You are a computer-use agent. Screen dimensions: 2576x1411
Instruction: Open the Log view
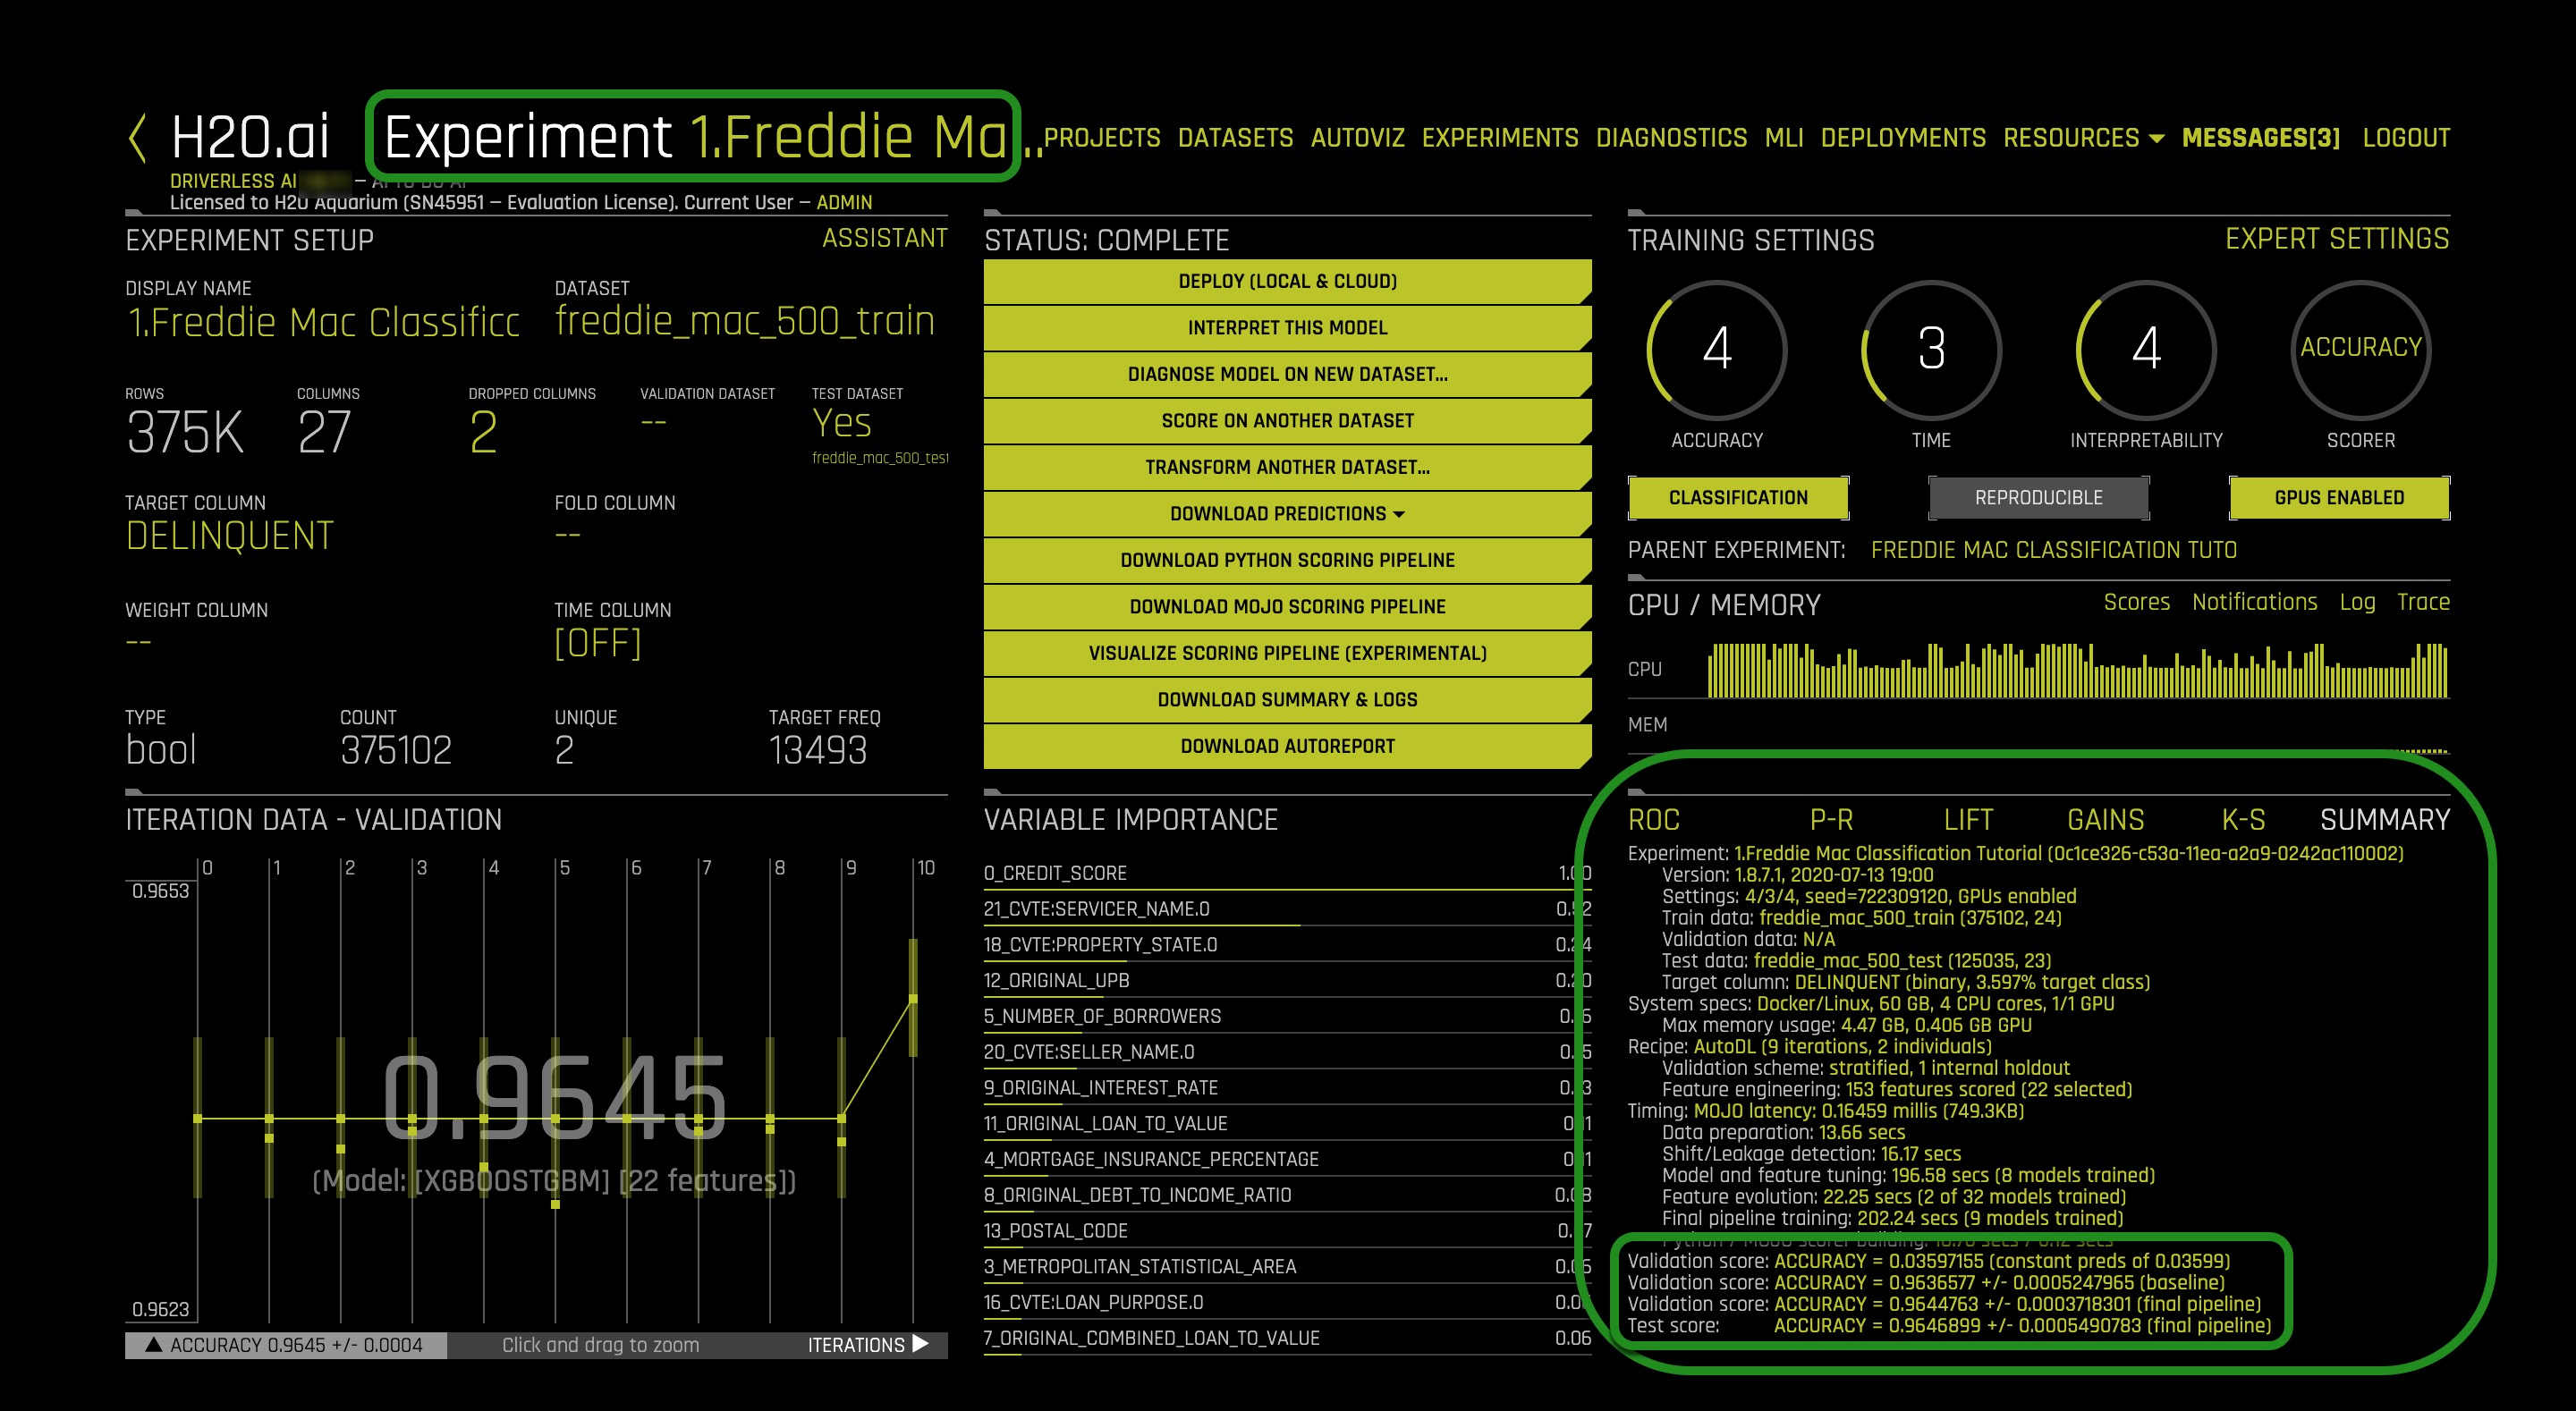[2357, 602]
